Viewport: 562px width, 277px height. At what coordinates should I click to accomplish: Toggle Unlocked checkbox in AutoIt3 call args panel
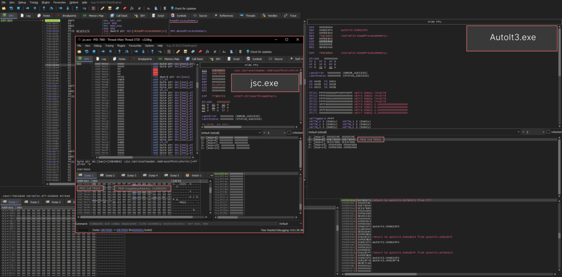pyautogui.click(x=548, y=132)
